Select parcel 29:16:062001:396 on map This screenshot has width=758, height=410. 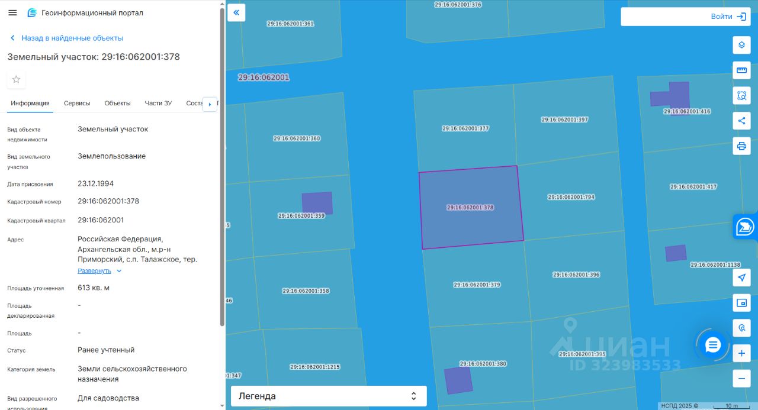coord(576,275)
